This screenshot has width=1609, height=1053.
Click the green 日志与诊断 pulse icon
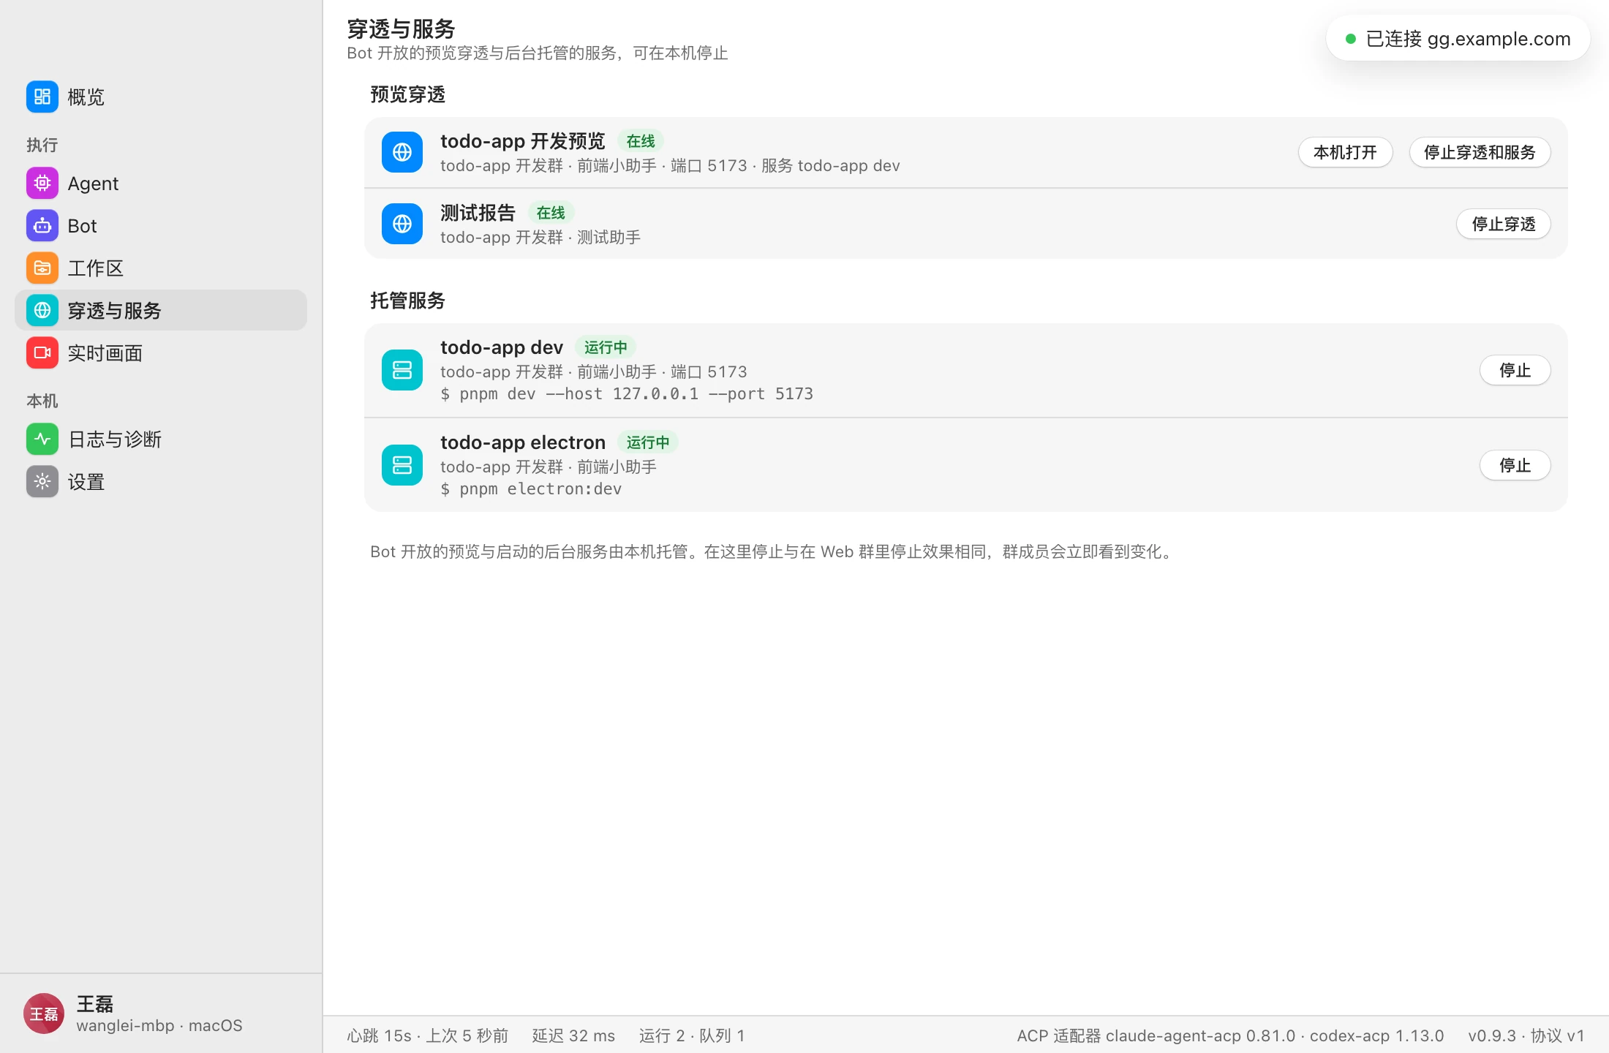pos(42,439)
